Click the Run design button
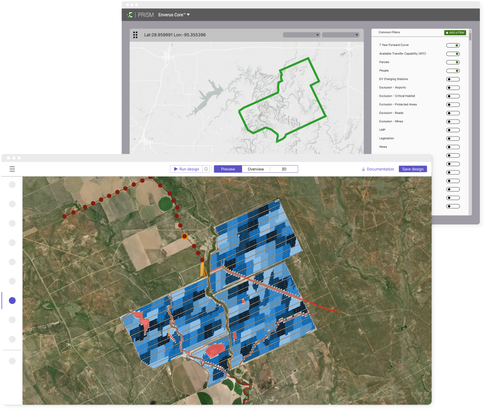The height and width of the screenshot is (411, 486). click(186, 169)
